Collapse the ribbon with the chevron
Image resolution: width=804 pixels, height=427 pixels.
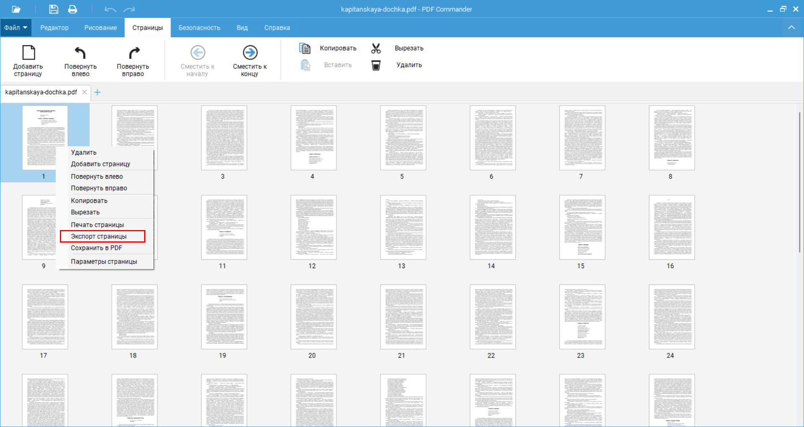(x=791, y=28)
